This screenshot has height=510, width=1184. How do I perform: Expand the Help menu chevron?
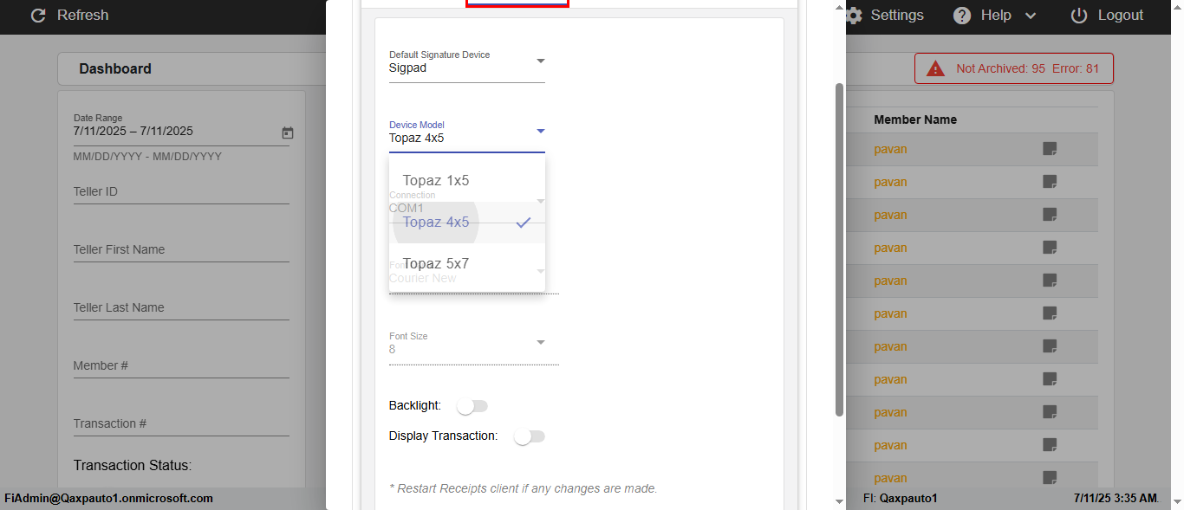click(1031, 16)
